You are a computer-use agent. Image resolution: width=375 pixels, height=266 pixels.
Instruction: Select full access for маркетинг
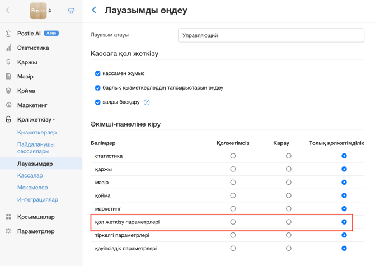344,208
